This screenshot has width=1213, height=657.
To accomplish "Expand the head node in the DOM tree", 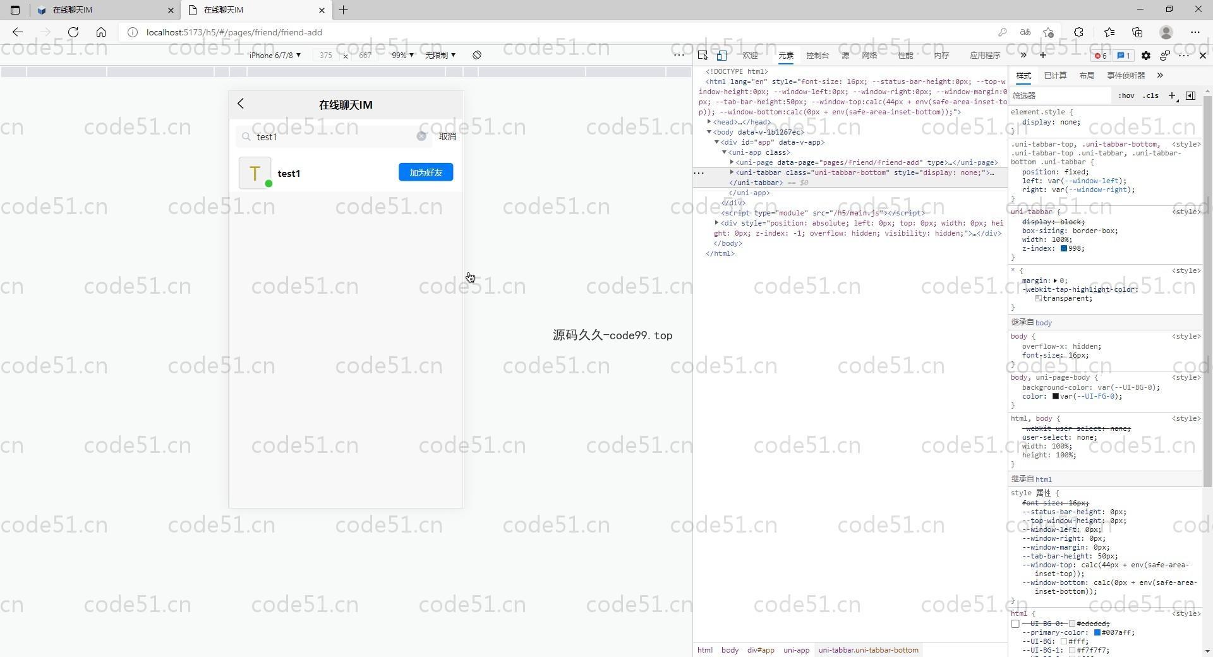I will coord(709,122).
